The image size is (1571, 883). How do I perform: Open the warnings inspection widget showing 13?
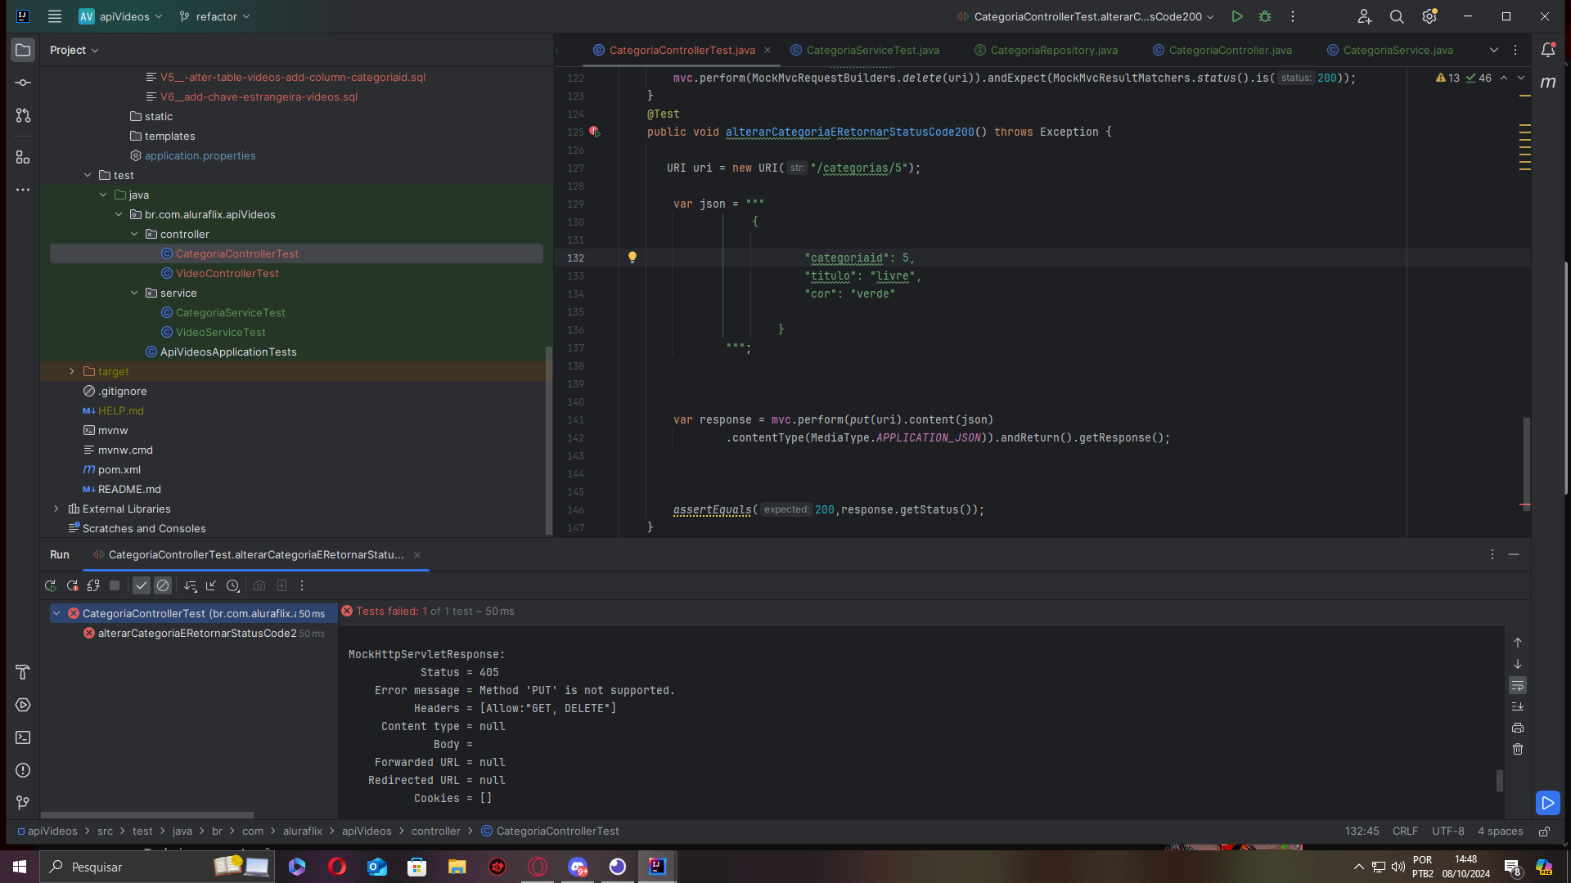tap(1447, 78)
